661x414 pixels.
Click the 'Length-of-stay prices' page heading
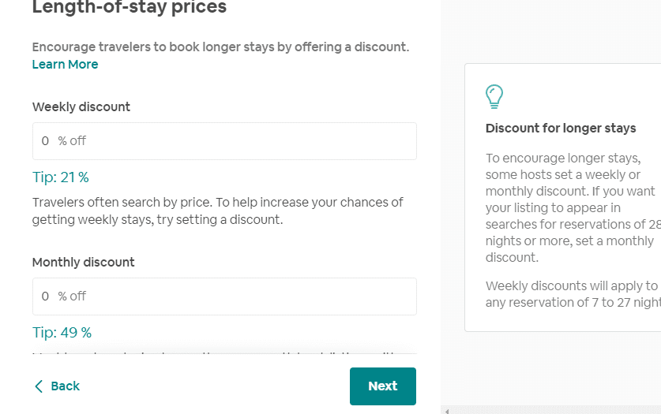click(130, 7)
